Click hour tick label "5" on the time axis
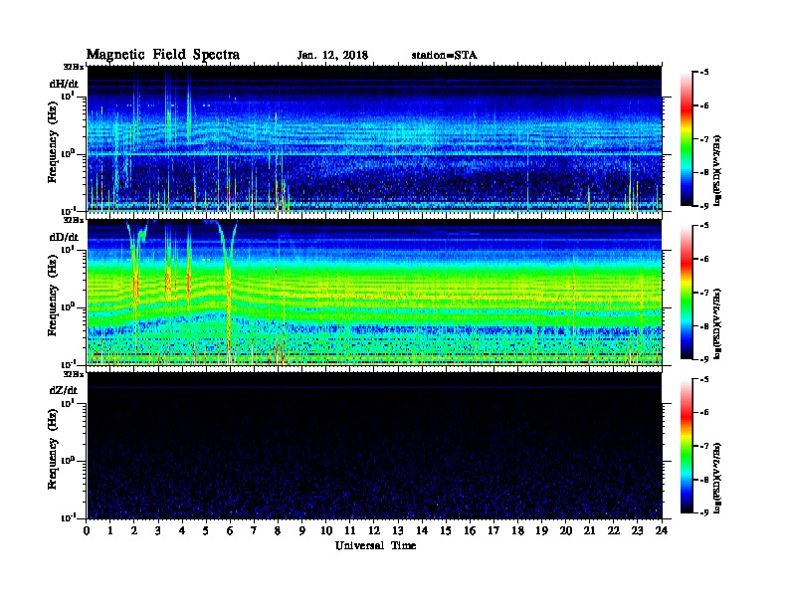The width and height of the screenshot is (788, 609). point(207,530)
